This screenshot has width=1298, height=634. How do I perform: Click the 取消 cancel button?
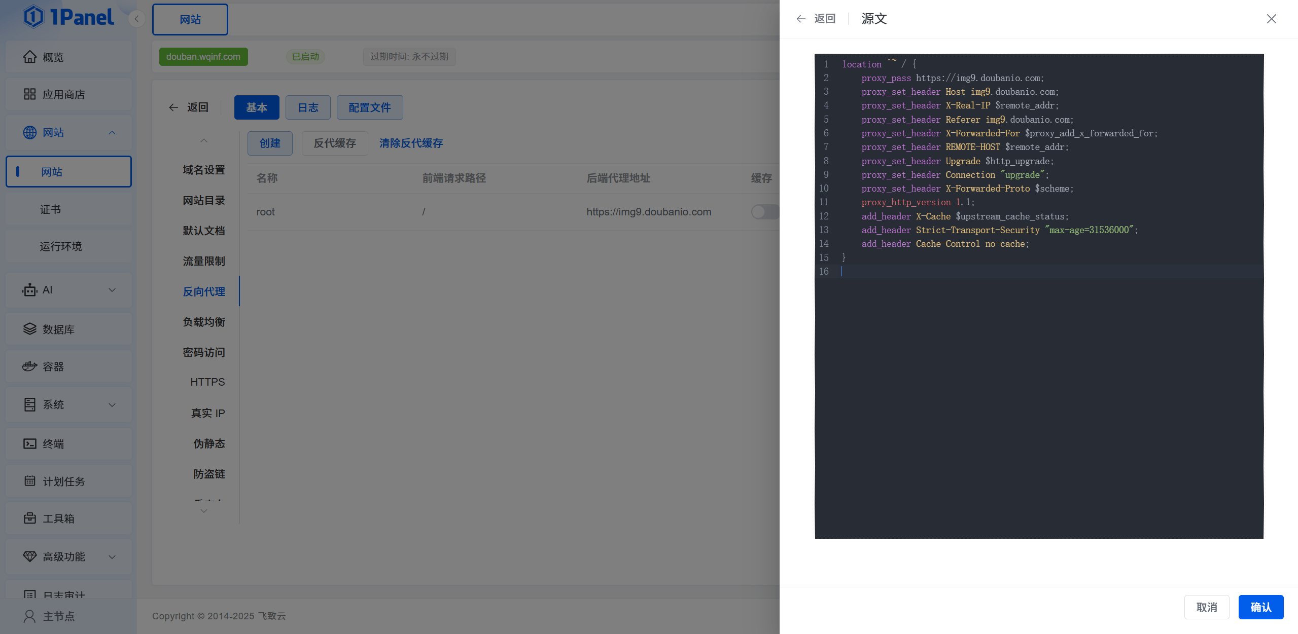point(1206,607)
